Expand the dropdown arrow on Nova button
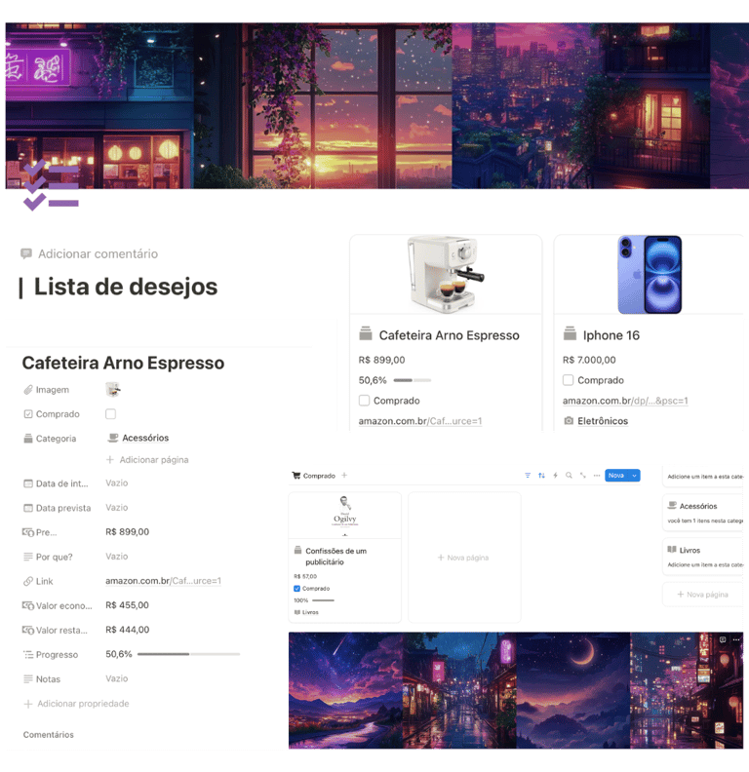Viewport: 749px width, 772px height. coord(634,476)
